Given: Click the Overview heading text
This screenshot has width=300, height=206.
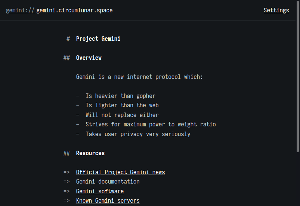Looking at the screenshot, I should 89,58.
